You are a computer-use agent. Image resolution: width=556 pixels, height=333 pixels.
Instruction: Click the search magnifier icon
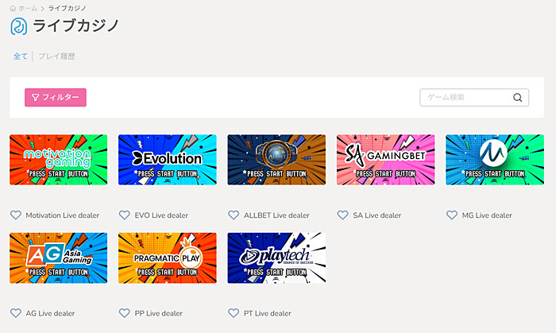pyautogui.click(x=518, y=98)
